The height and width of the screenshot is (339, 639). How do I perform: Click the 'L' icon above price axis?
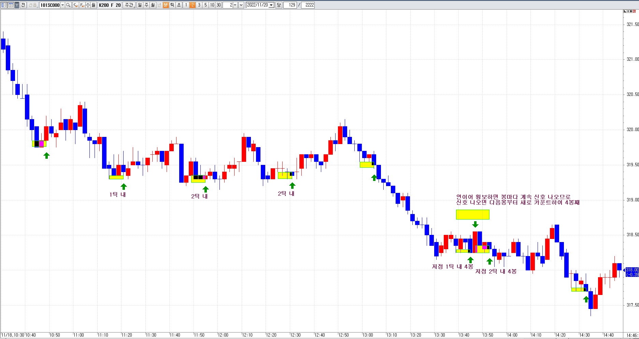pos(625,11)
